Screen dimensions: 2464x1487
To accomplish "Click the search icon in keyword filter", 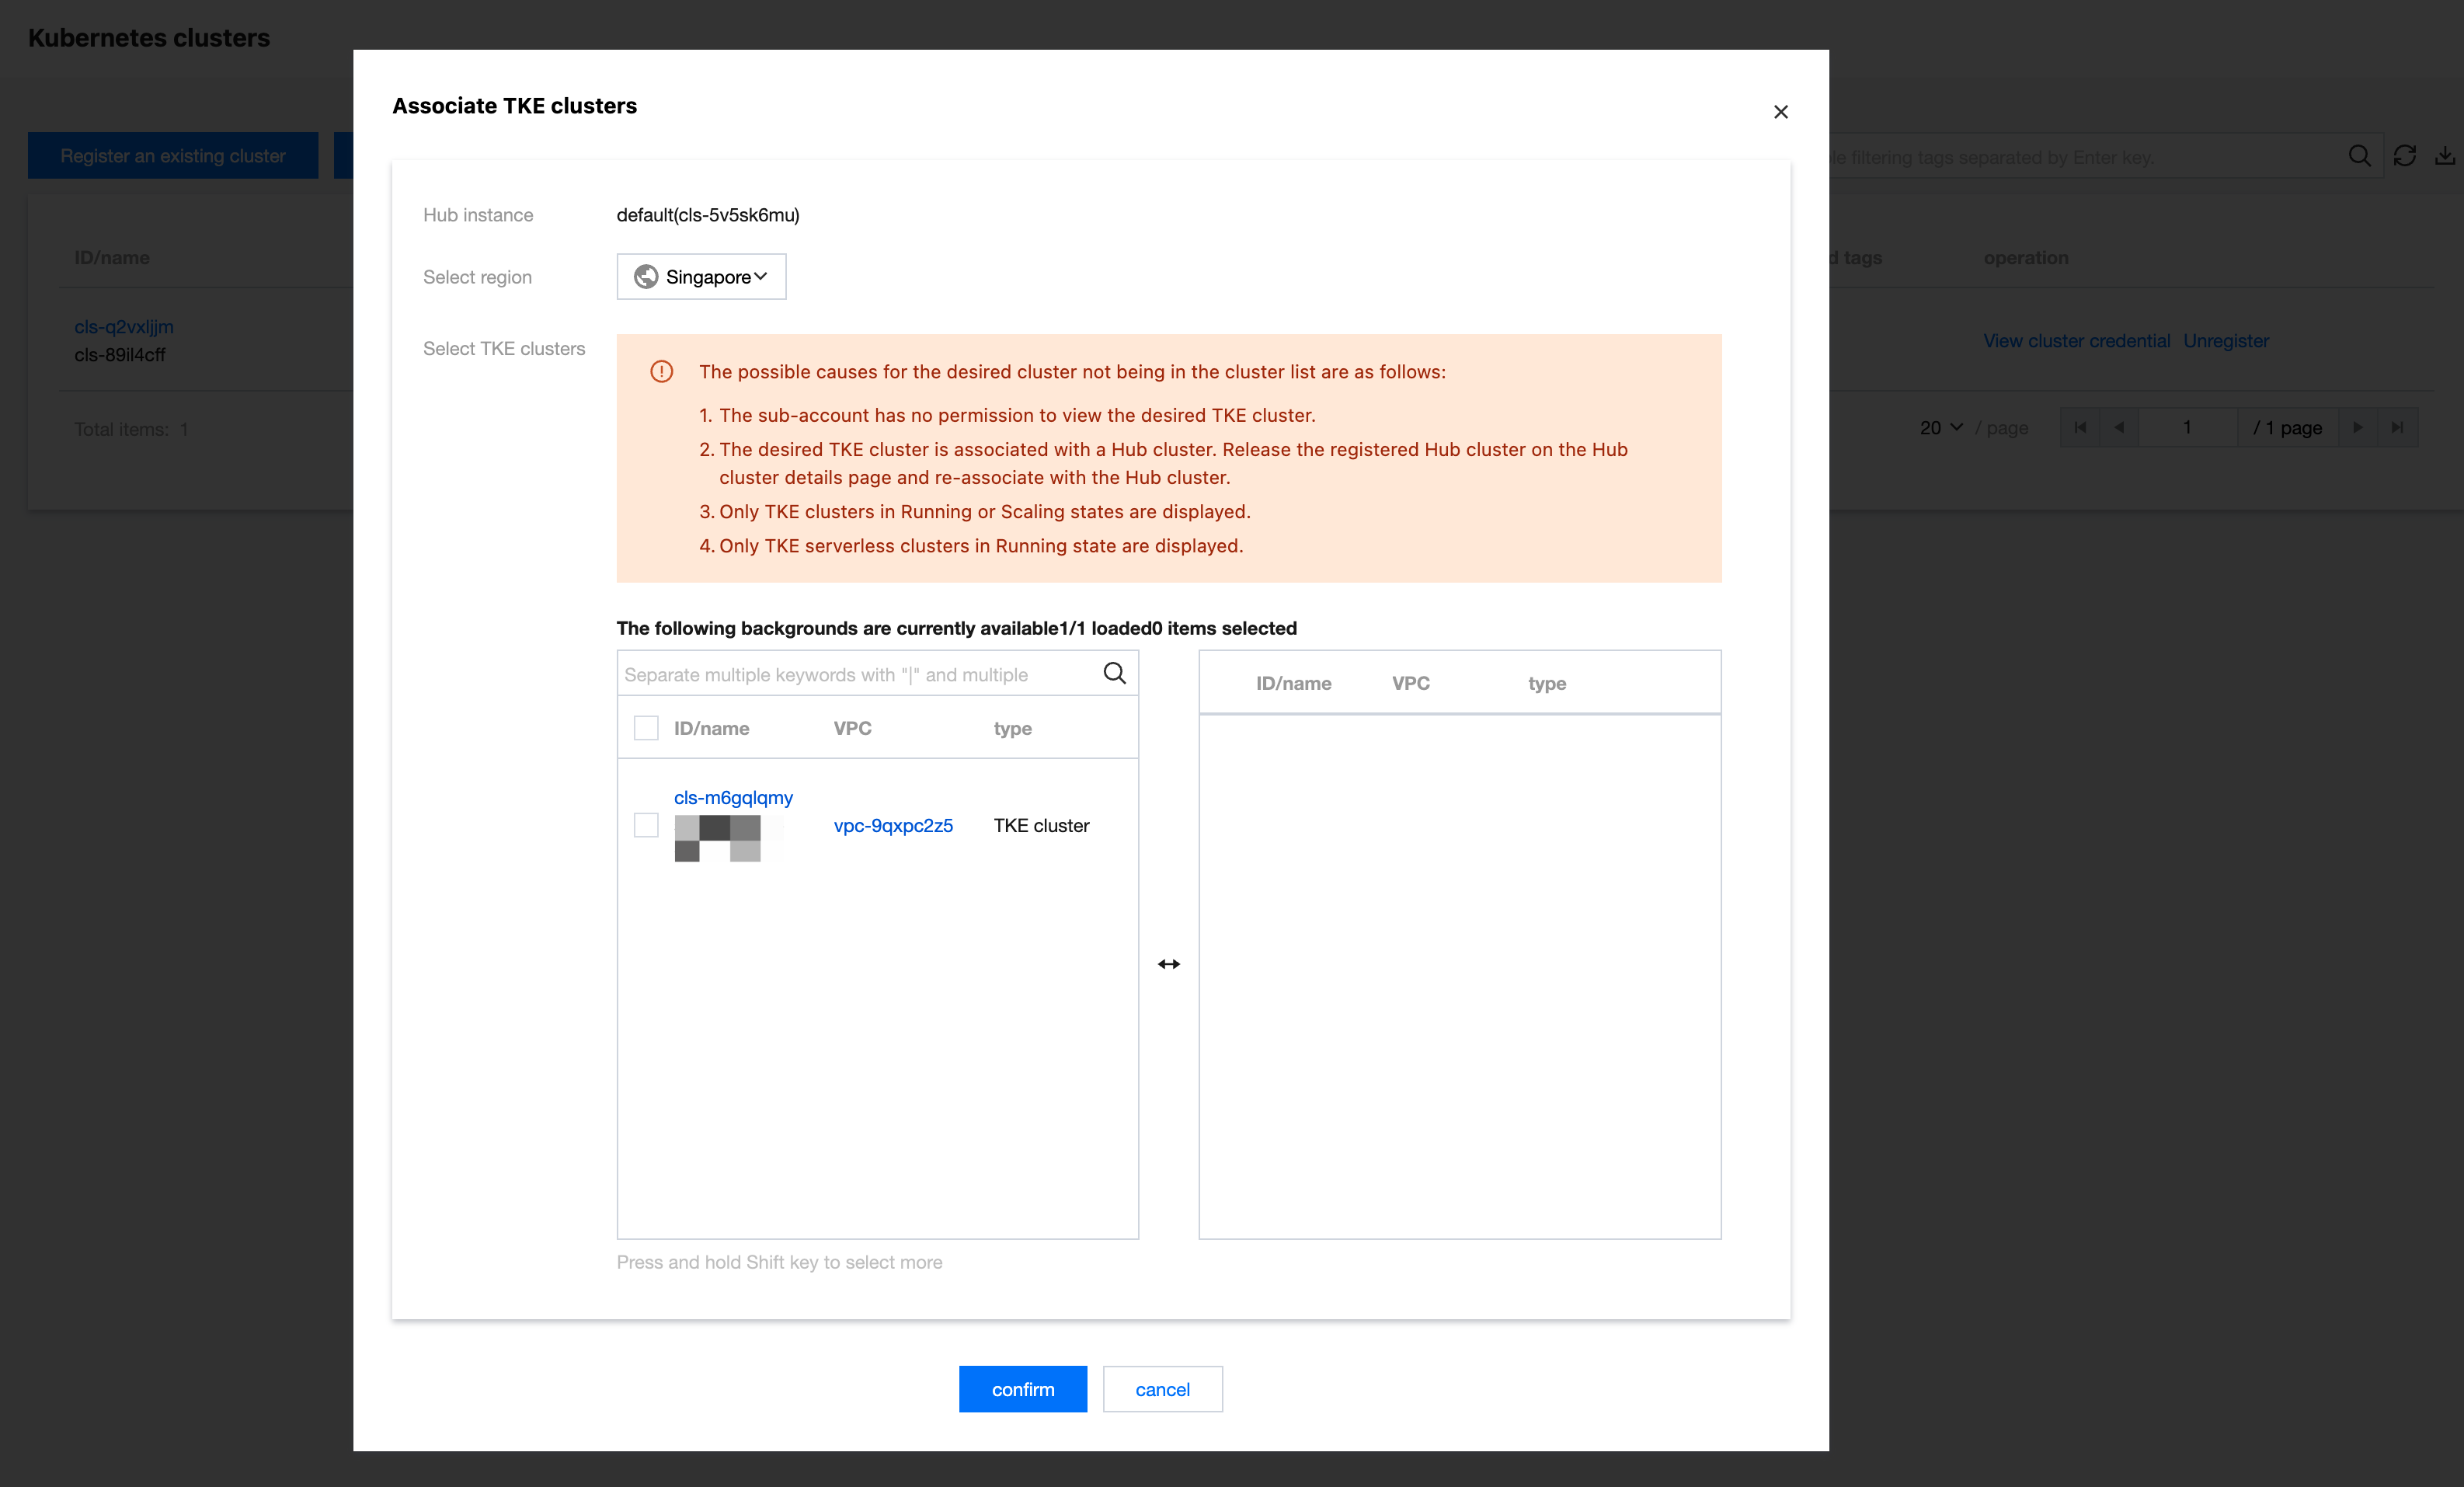I will [1114, 673].
